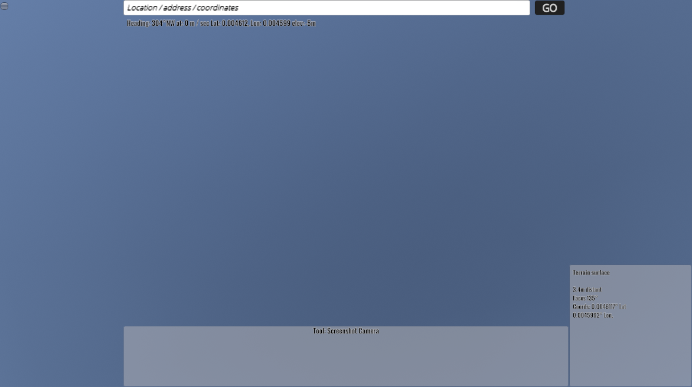Click the elev -5m status readout
692x387 pixels.
click(305, 24)
